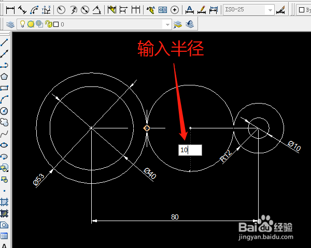Click the Ø40 dimension text

tap(150, 173)
